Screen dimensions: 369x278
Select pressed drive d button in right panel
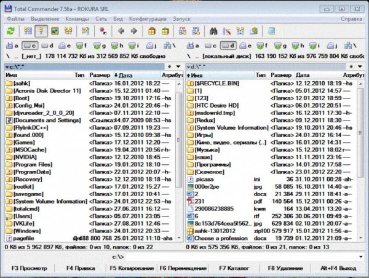point(228,46)
